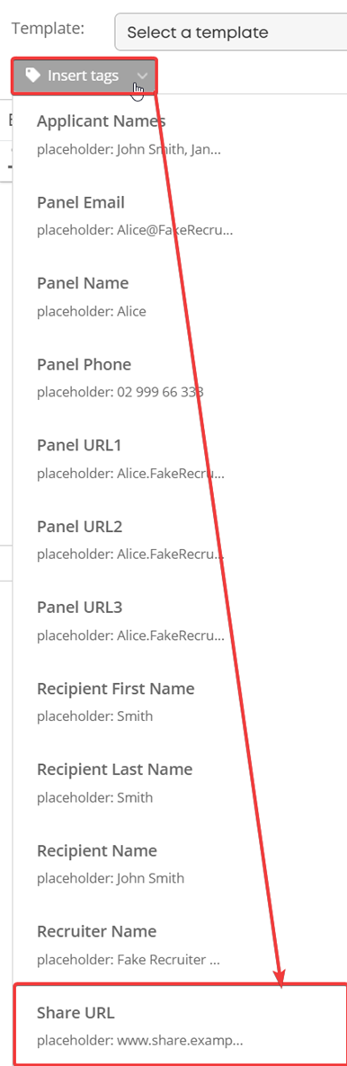Image resolution: width=347 pixels, height=1066 pixels.
Task: Click the Insert tags button label
Action: click(x=83, y=76)
